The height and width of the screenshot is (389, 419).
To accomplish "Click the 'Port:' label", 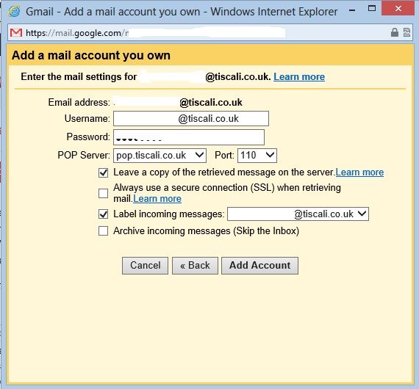I will [224, 156].
